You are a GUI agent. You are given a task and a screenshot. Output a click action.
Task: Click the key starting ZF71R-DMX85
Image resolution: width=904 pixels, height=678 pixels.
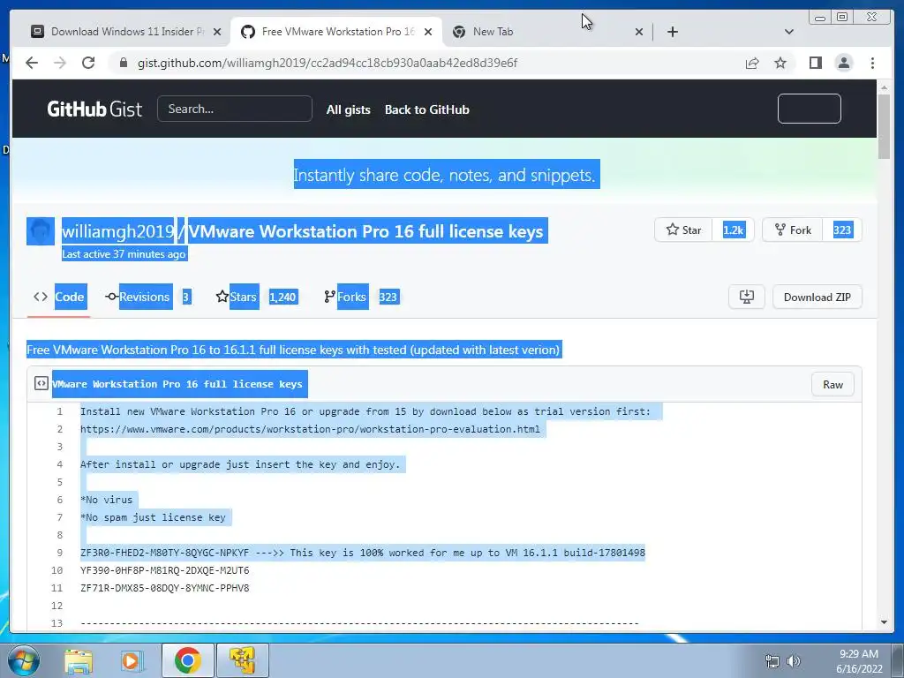point(165,588)
